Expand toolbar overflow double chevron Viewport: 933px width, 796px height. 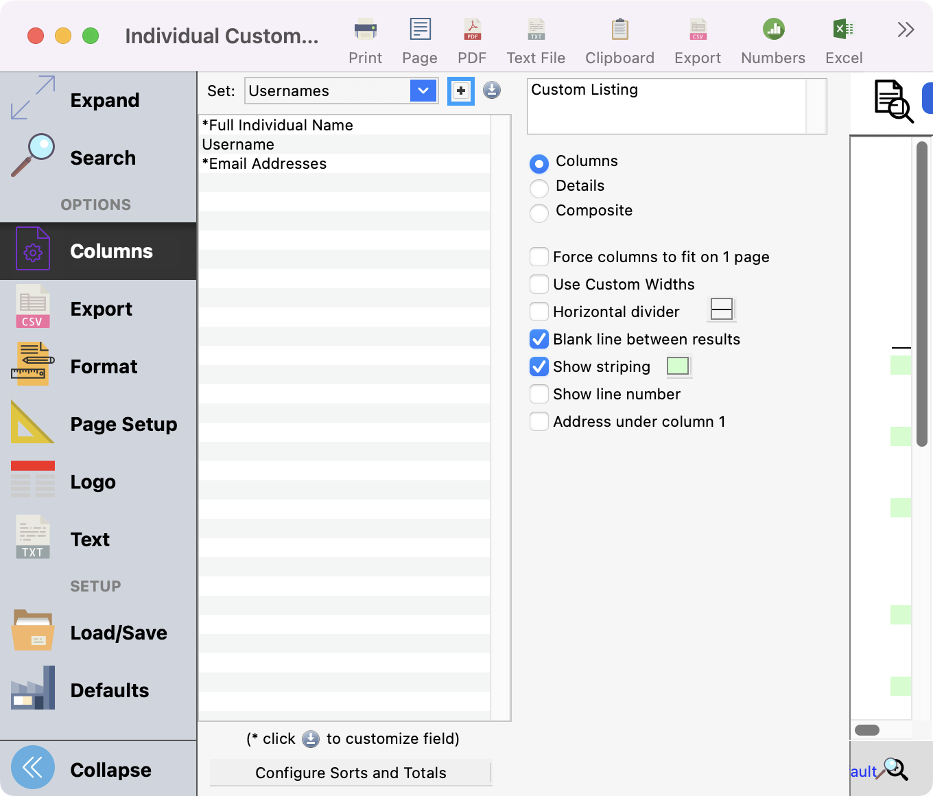906,30
